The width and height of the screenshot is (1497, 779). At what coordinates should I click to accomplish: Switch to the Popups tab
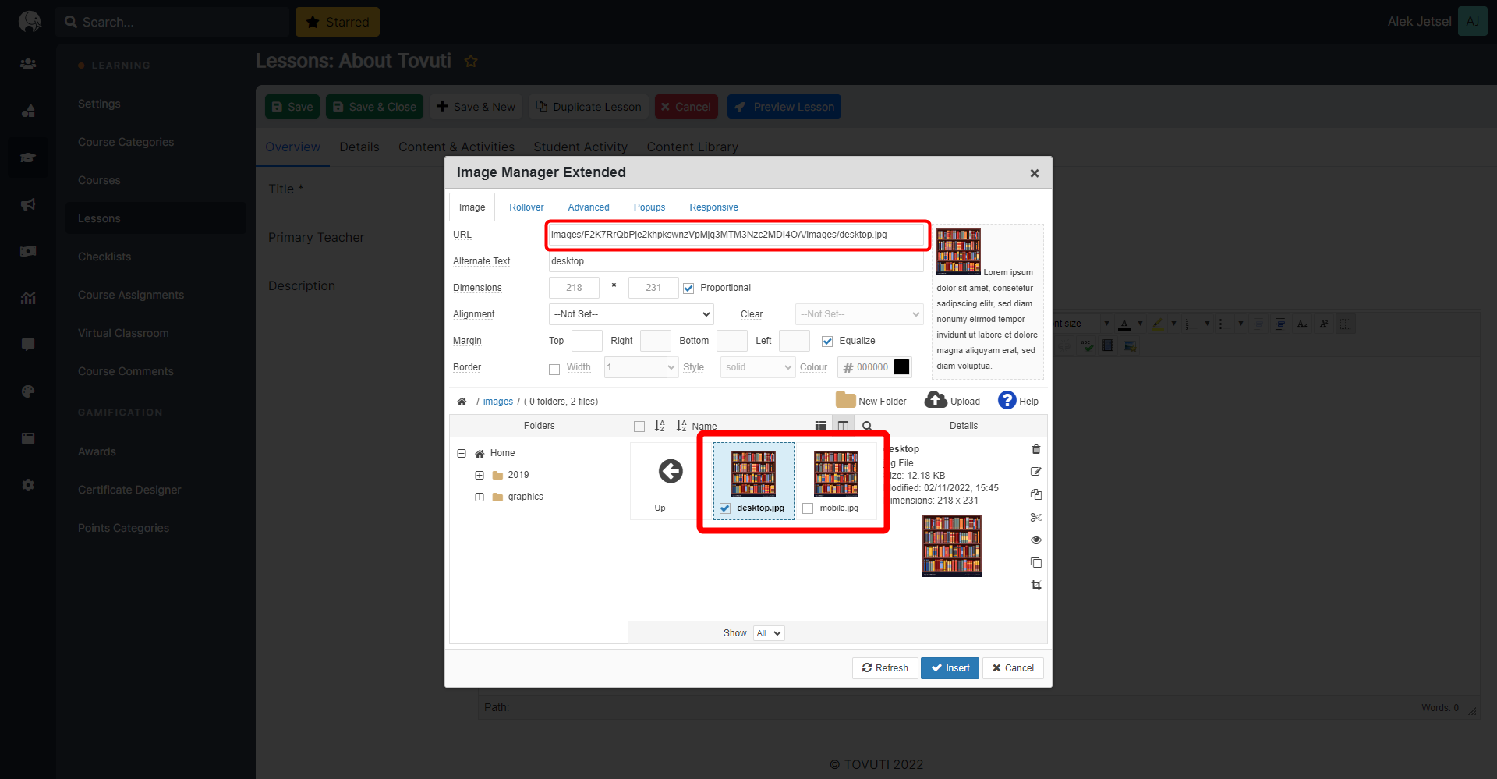point(649,207)
